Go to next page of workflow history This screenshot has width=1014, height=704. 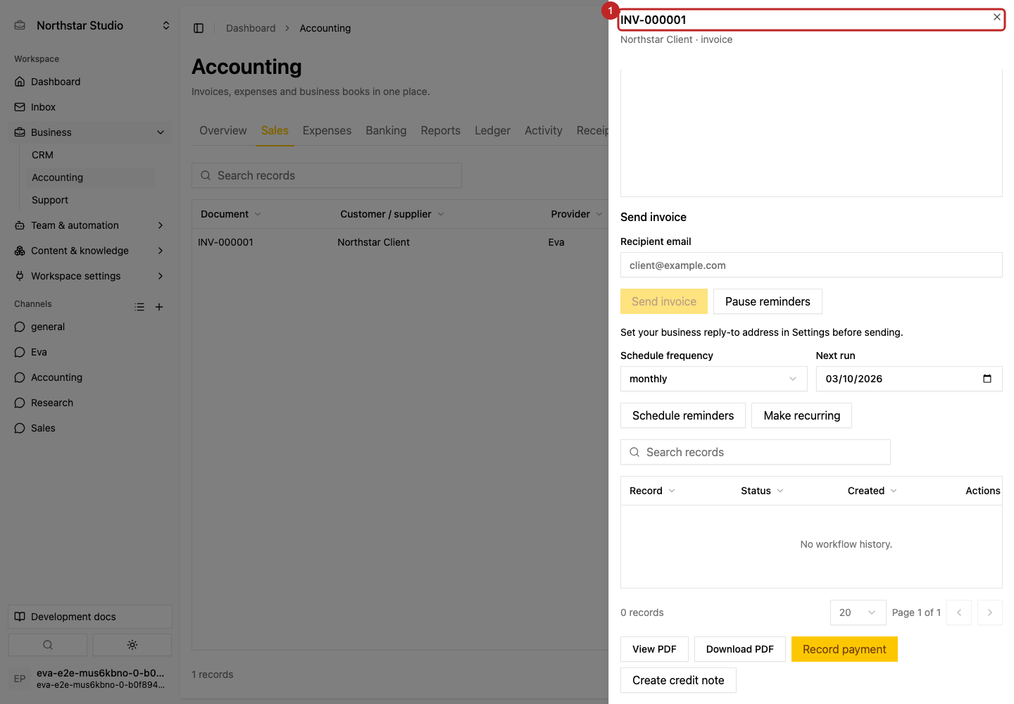[990, 612]
